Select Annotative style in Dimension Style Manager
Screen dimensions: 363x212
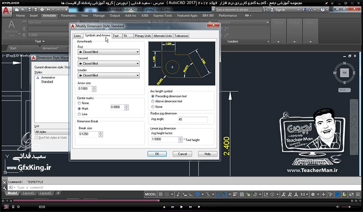tap(48, 78)
